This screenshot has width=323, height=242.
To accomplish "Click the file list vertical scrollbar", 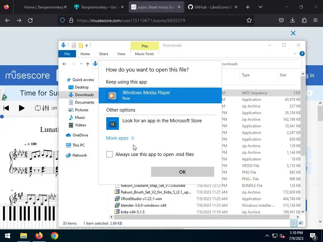I will click(302, 116).
